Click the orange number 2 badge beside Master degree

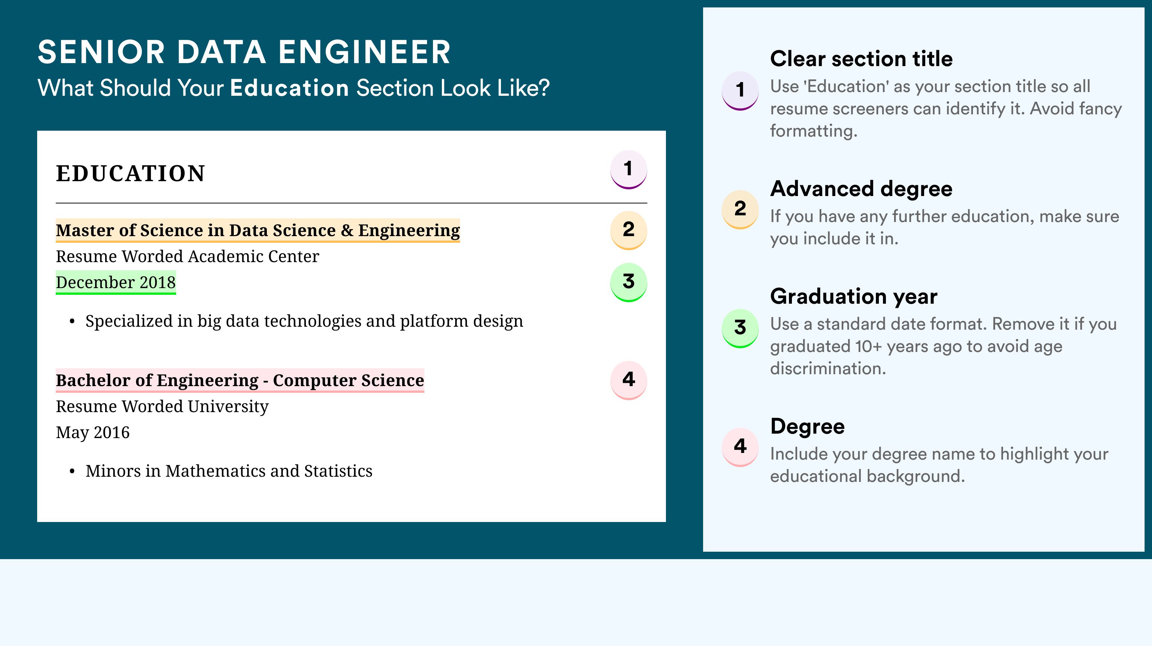click(x=628, y=230)
